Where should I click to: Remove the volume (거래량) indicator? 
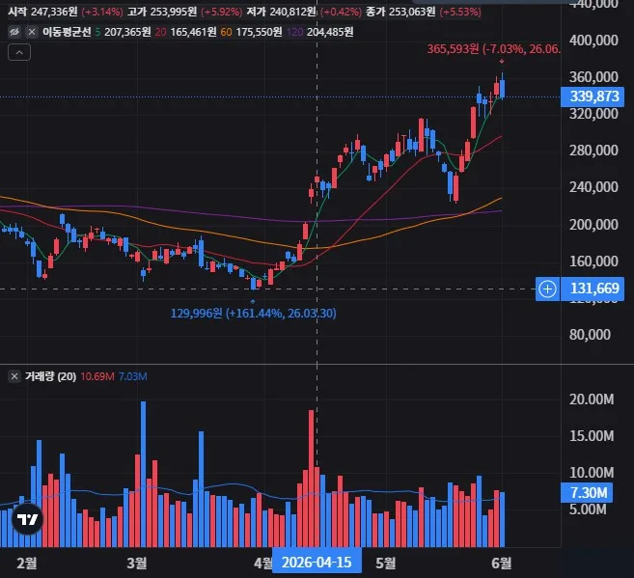(14, 376)
